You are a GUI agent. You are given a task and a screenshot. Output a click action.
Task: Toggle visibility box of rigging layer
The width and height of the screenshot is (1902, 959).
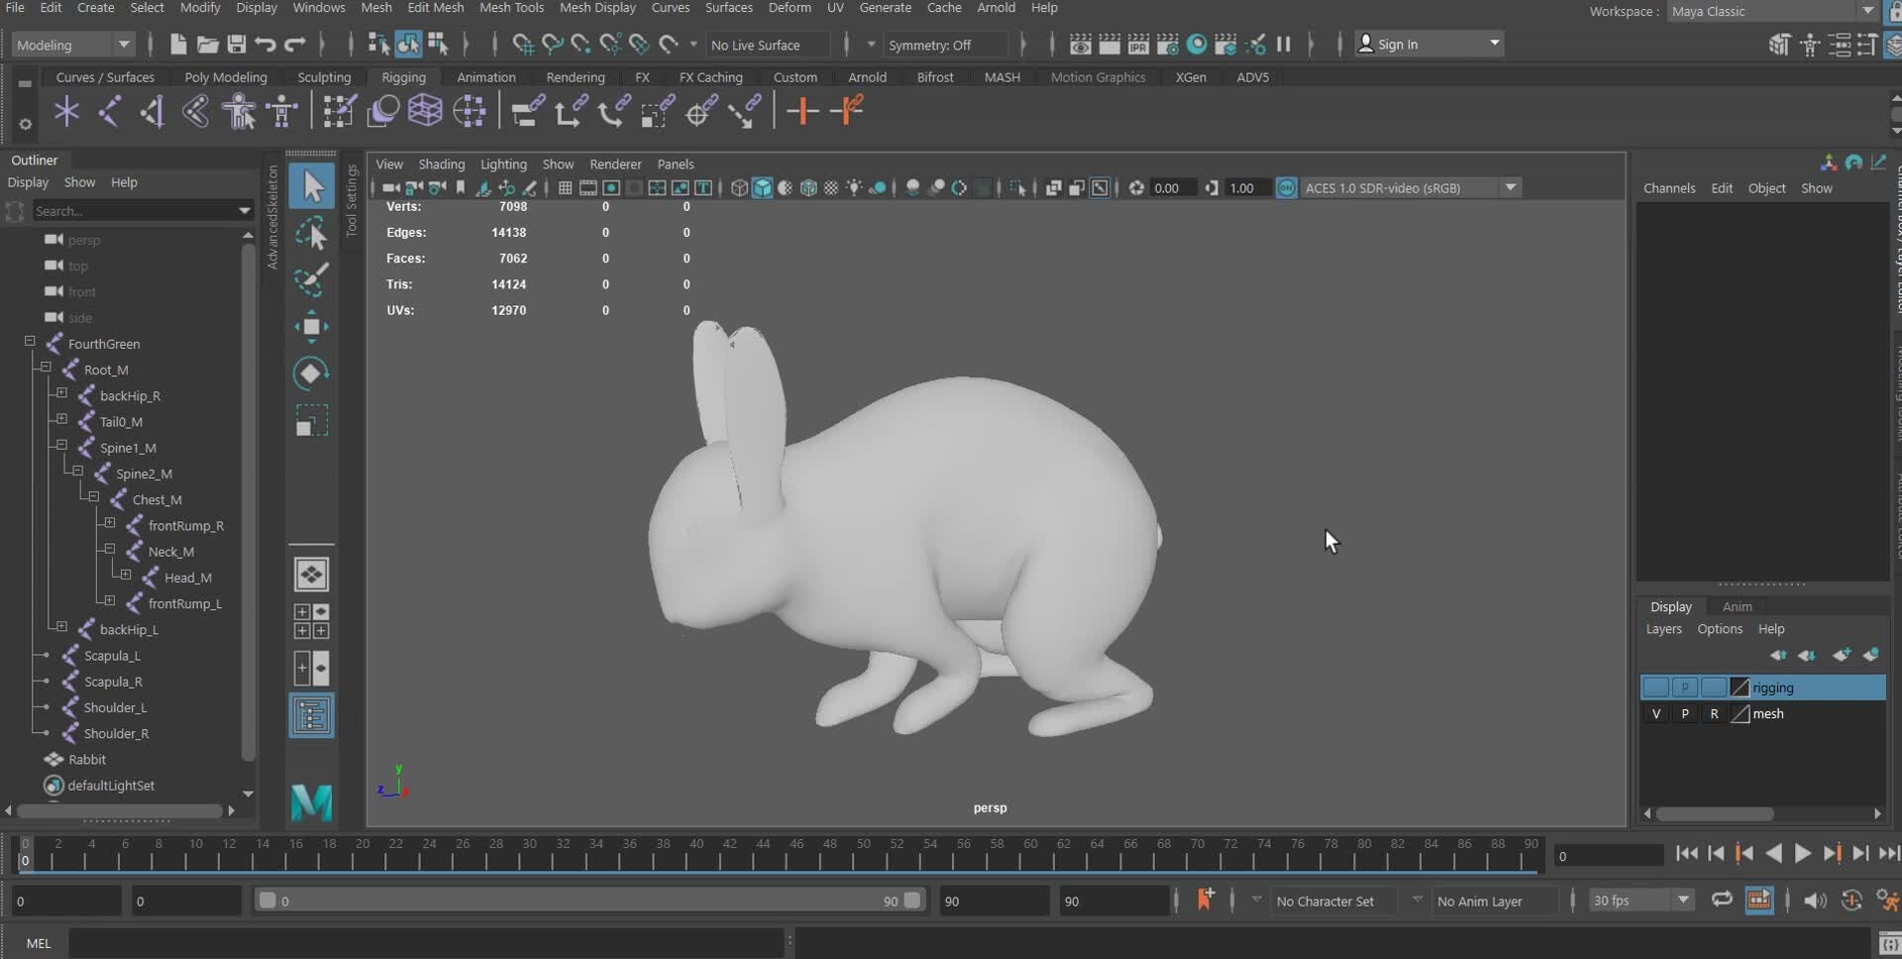coord(1655,688)
